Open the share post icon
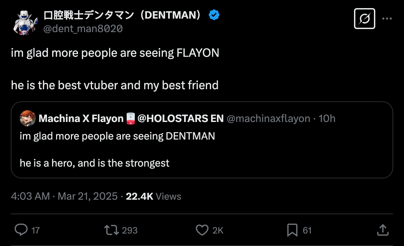 (382, 230)
